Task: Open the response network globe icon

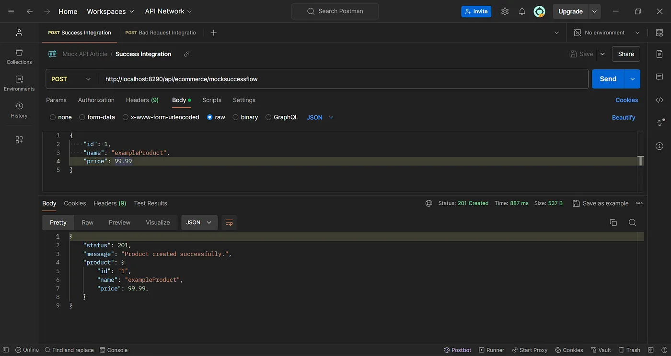Action: pos(429,203)
